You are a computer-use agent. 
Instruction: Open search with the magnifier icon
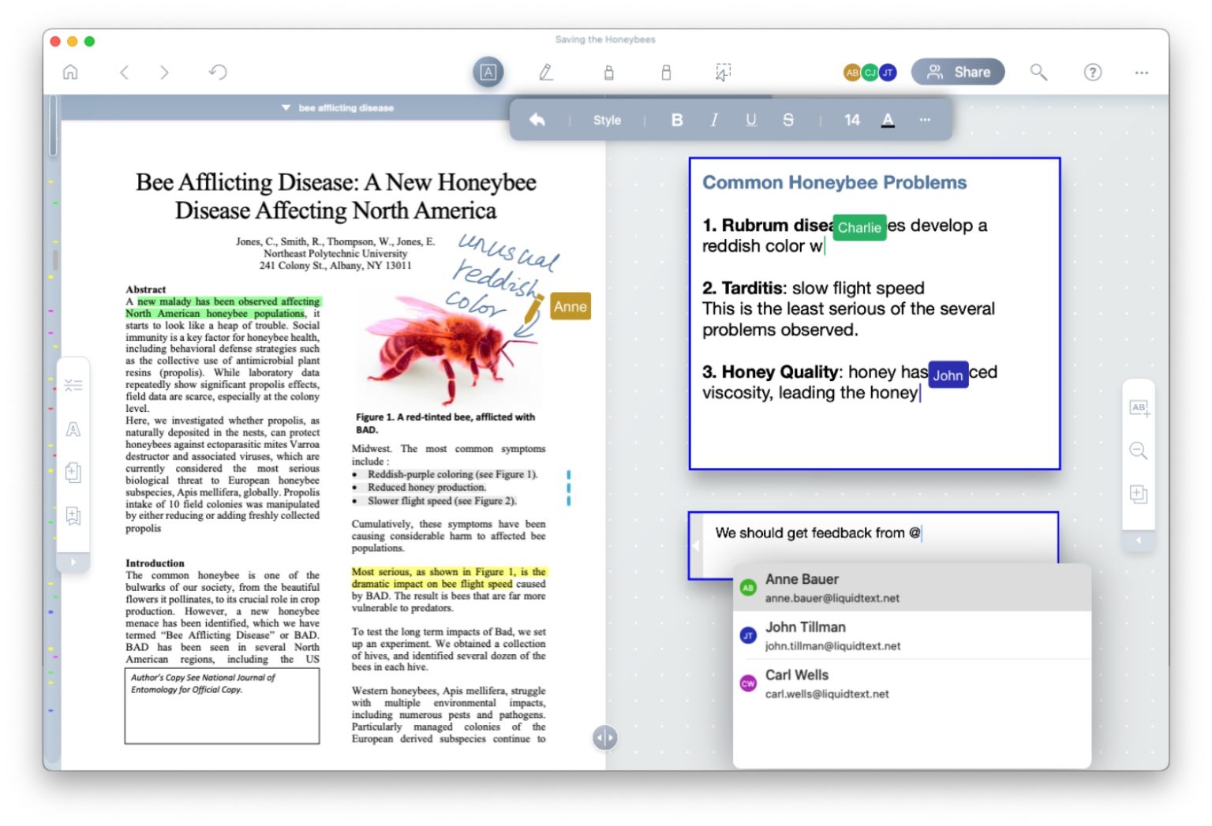1038,72
